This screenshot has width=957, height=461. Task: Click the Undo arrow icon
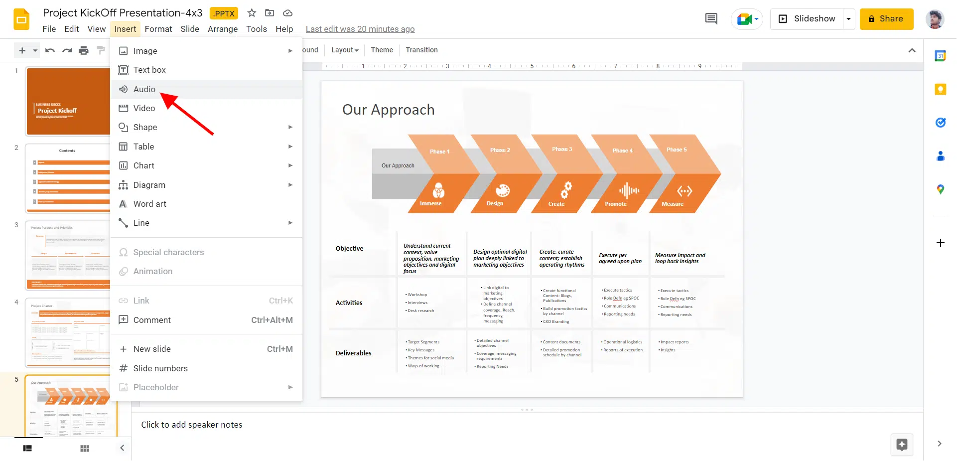click(50, 50)
